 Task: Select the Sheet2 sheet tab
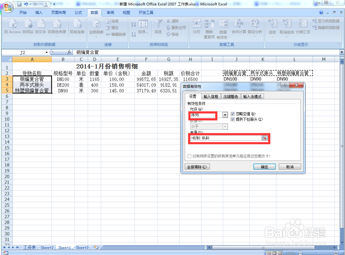(47, 247)
